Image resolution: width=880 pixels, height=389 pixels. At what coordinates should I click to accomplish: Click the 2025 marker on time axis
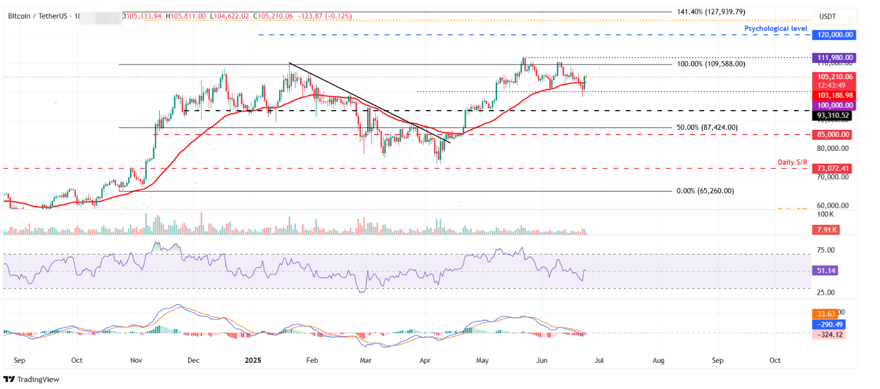click(x=252, y=360)
